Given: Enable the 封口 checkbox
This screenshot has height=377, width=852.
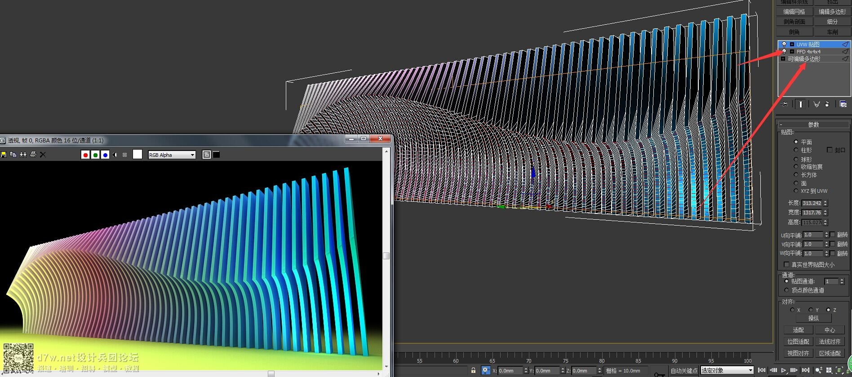Looking at the screenshot, I should [x=830, y=150].
